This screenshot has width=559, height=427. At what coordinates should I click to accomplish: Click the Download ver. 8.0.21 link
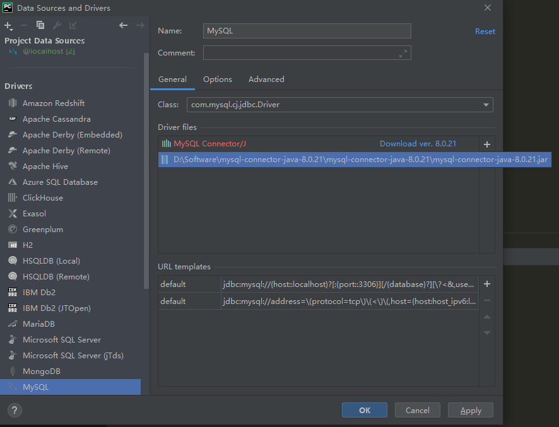click(x=418, y=144)
